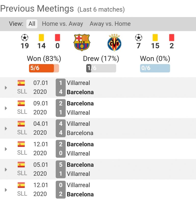
Task: Click Barcelona's goals football icon
Action: click(25, 38)
